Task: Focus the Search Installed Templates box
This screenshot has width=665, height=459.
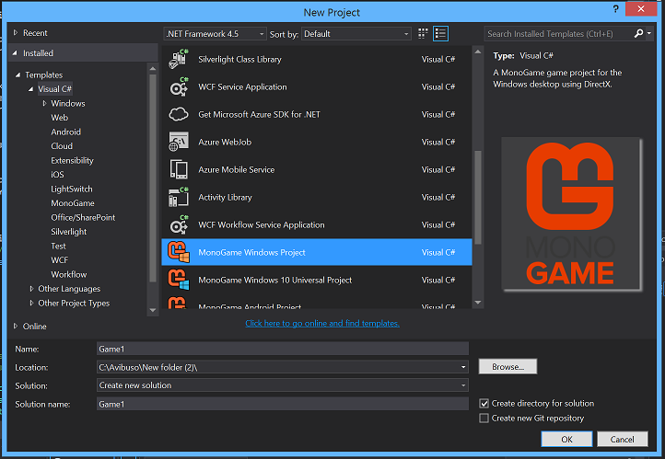Action: [x=558, y=34]
